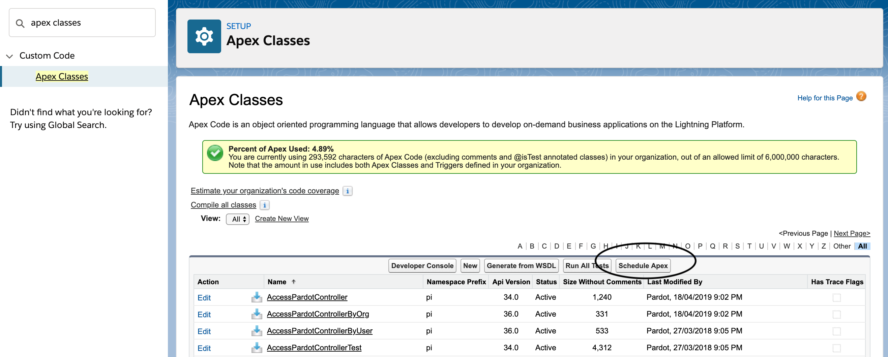Click the Setup gear icon
888x357 pixels.
coord(204,36)
